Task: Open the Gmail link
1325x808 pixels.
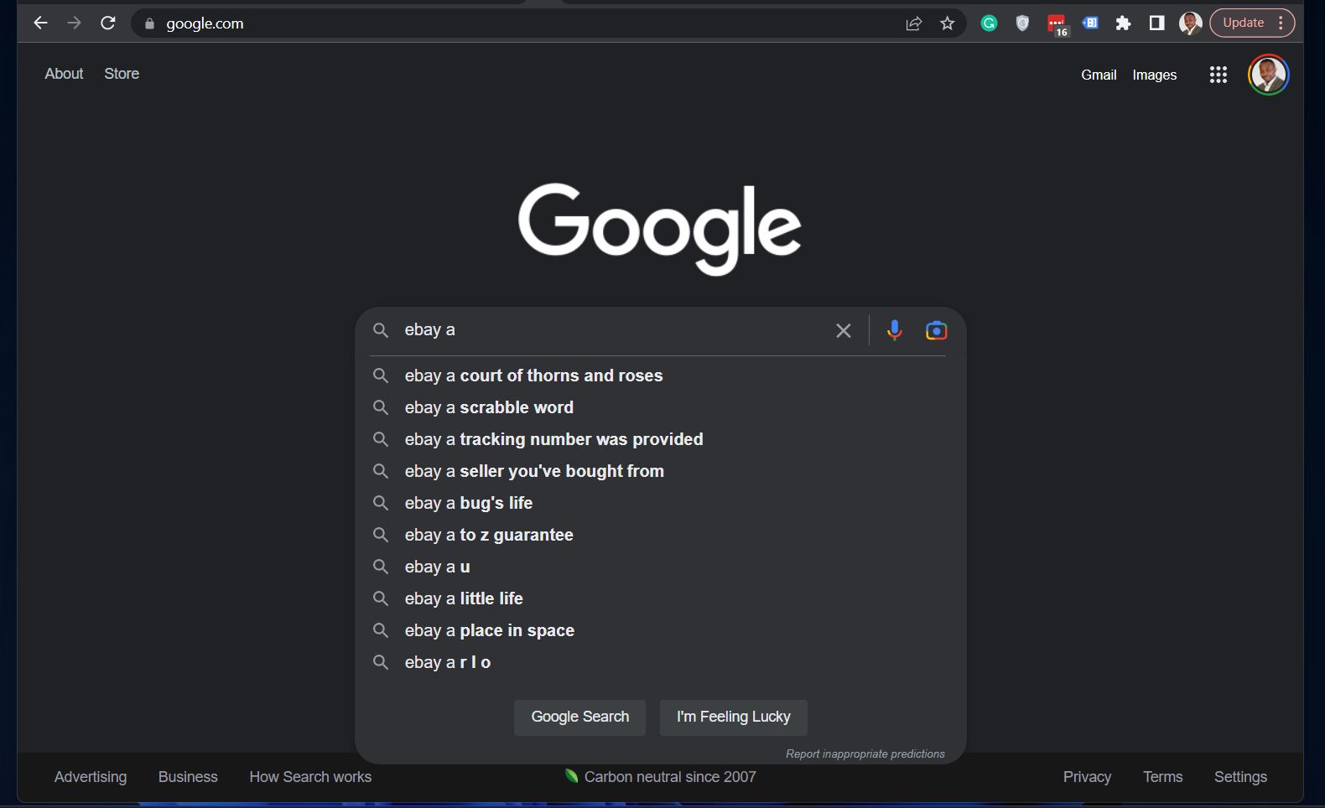Action: click(1099, 75)
